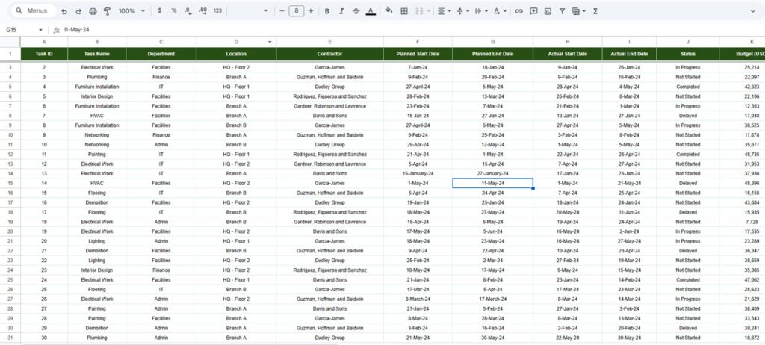Click the budget cell 47,062
Viewport: 765px width, 345px height.
pyautogui.click(x=742, y=279)
